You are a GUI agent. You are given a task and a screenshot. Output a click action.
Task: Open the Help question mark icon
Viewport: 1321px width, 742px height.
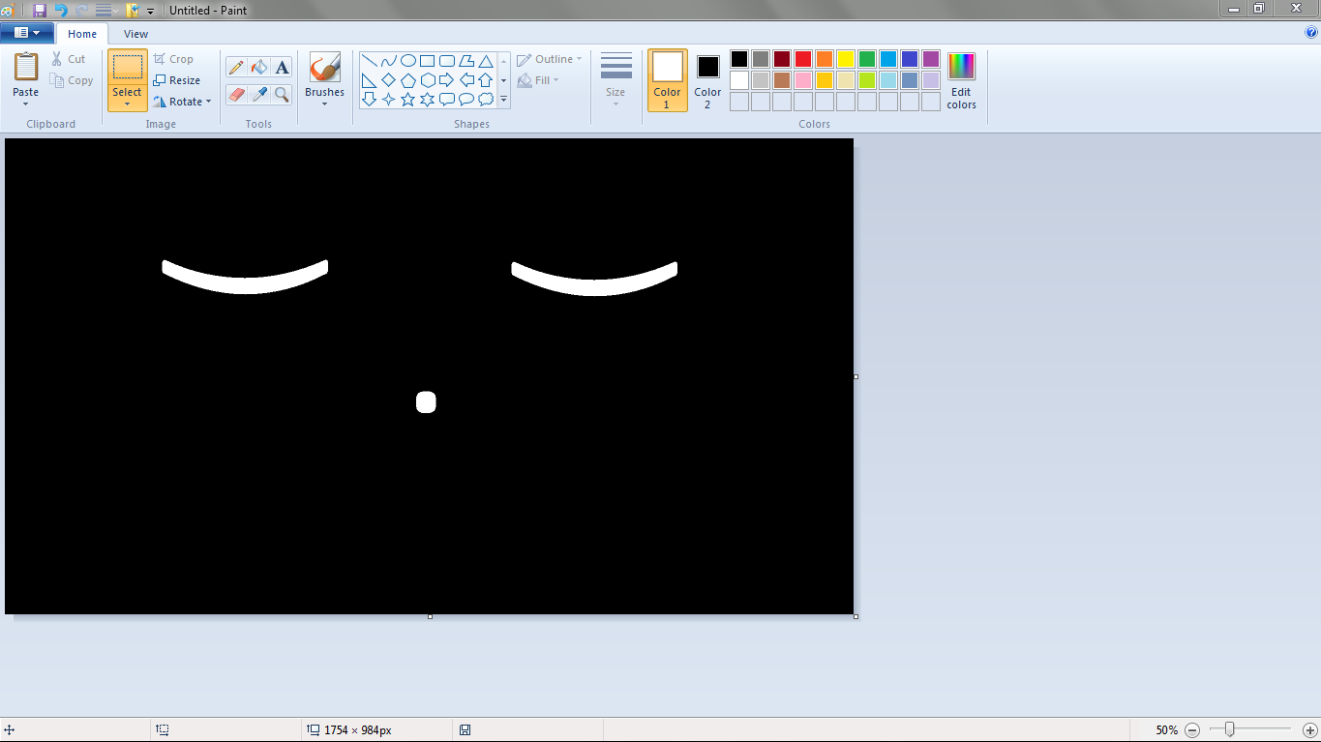tap(1311, 32)
